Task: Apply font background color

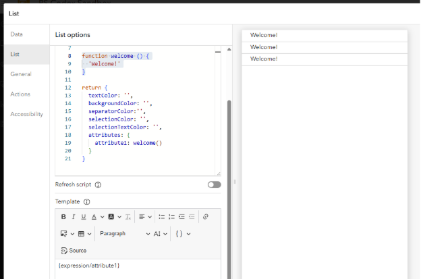Action: point(111,217)
